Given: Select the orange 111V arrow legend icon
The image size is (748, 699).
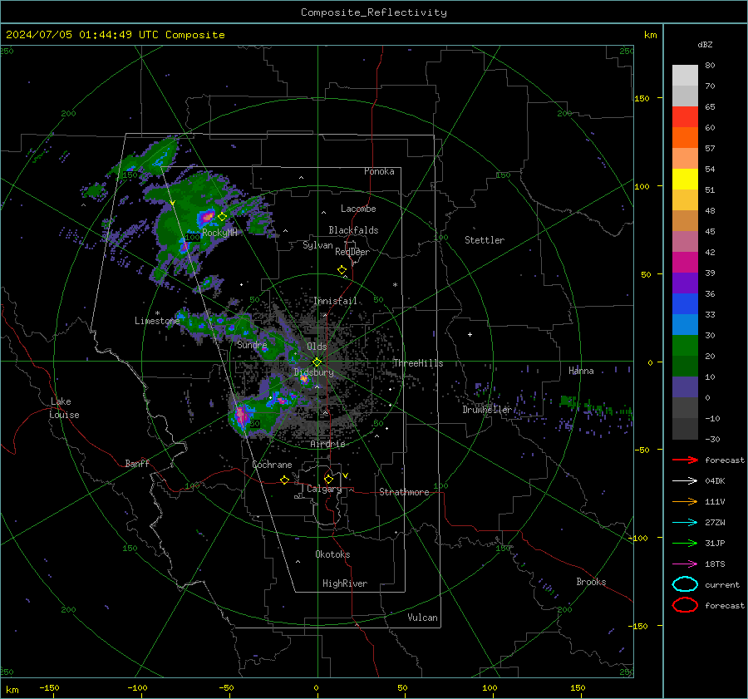Looking at the screenshot, I should tap(685, 501).
